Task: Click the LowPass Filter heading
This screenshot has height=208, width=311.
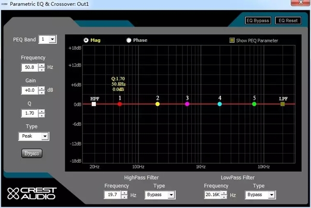Action: pyautogui.click(x=238, y=178)
